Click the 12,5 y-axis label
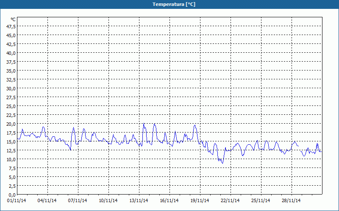This screenshot has height=211, width=339. [x=11, y=151]
